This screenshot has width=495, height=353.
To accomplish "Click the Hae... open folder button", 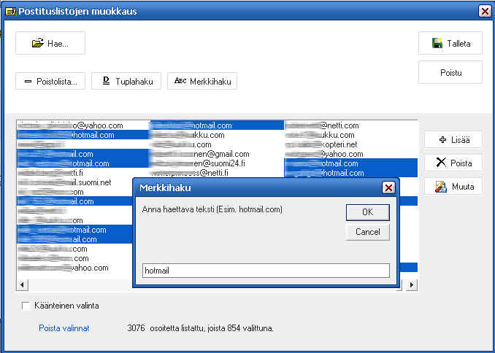I will (x=50, y=43).
